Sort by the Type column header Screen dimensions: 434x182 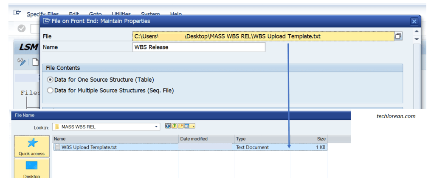262,139
